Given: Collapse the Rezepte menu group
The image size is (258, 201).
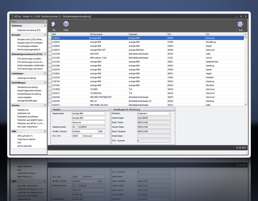Looking at the screenshot, I should coord(45,35).
